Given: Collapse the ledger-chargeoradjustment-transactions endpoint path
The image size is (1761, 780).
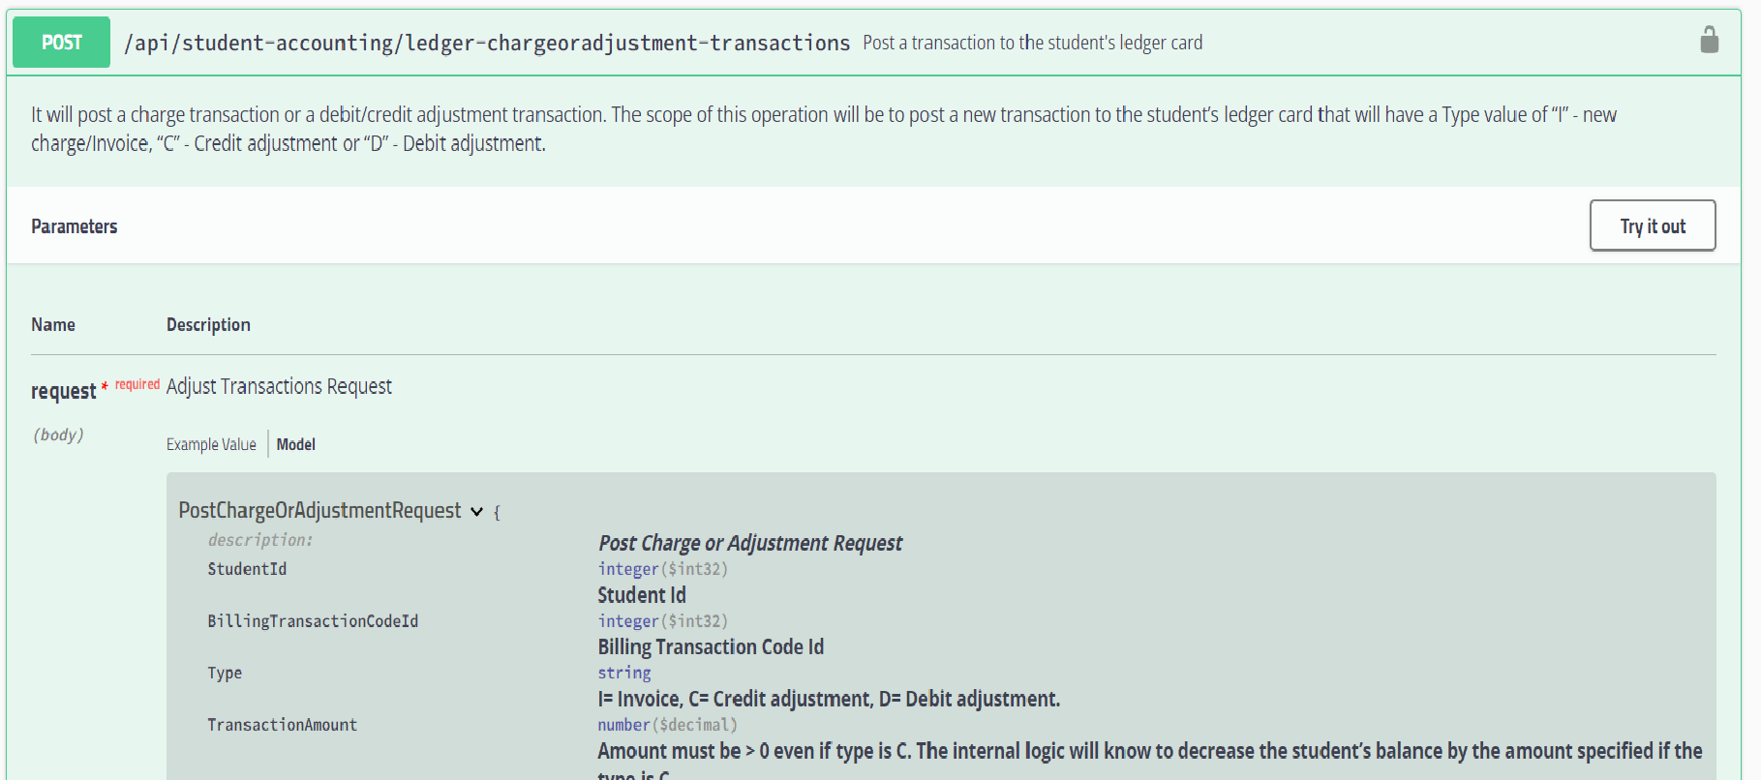Looking at the screenshot, I should click(x=487, y=43).
